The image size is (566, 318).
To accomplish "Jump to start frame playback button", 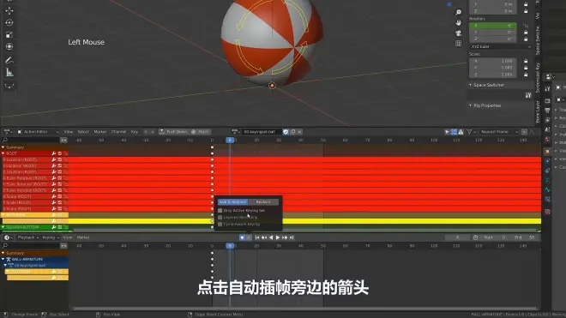I will 257,237.
